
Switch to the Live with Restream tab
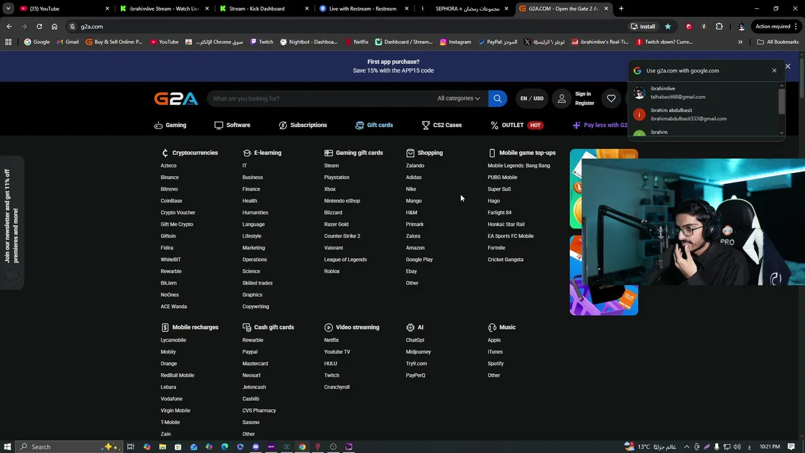pos(364,9)
